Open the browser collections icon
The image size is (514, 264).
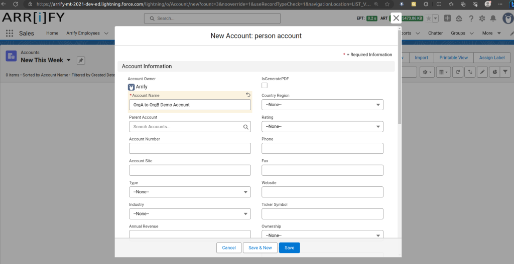click(x=463, y=4)
